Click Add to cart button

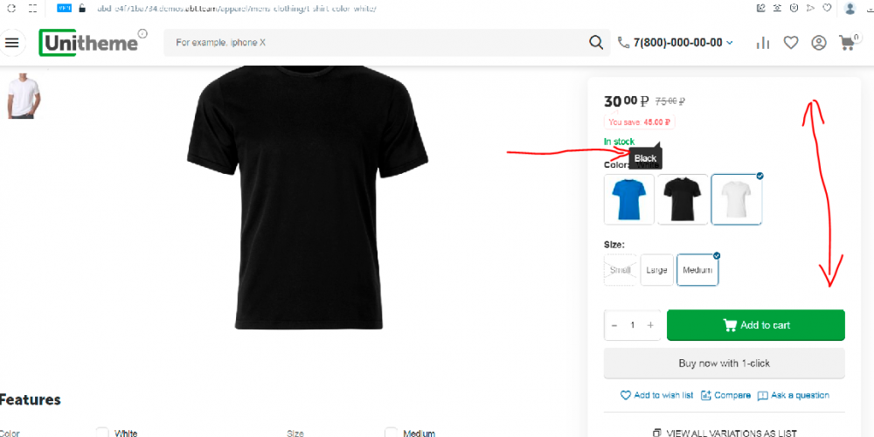[756, 325]
